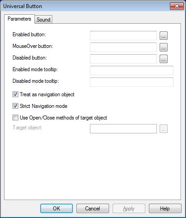
Task: Confirm with the OK button
Action: (x=56, y=209)
